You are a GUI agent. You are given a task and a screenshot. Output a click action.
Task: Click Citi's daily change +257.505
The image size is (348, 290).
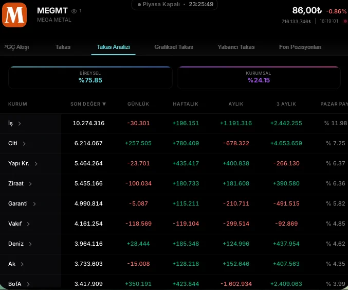pos(138,143)
